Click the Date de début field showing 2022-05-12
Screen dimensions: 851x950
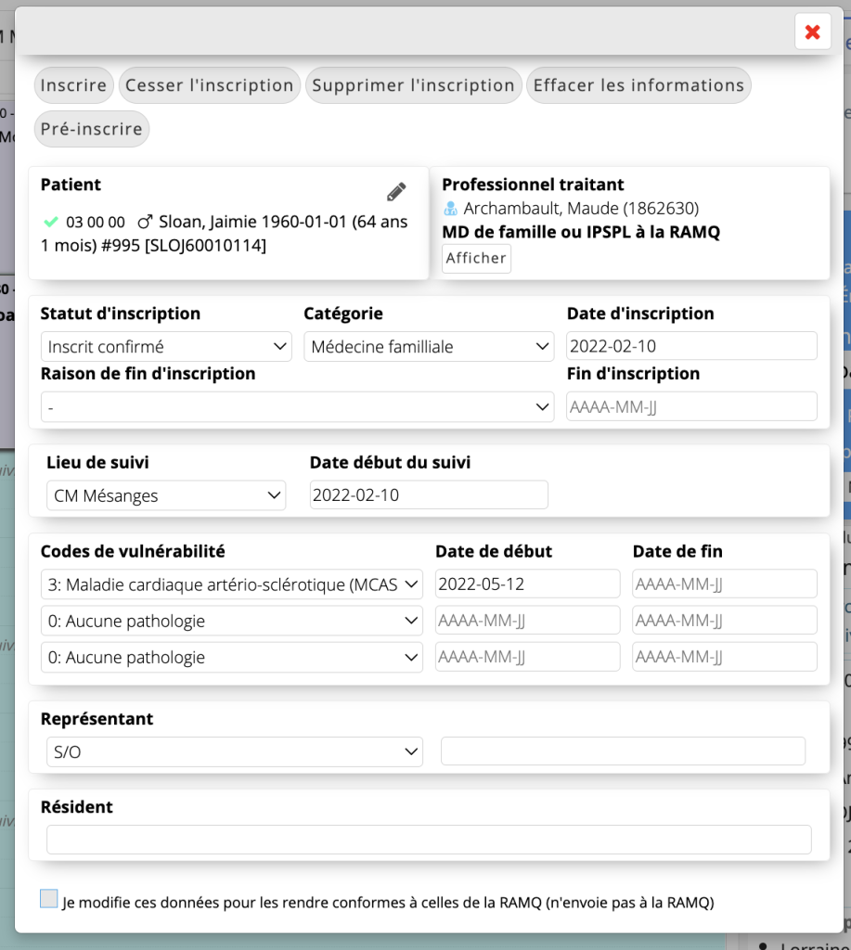(x=527, y=584)
